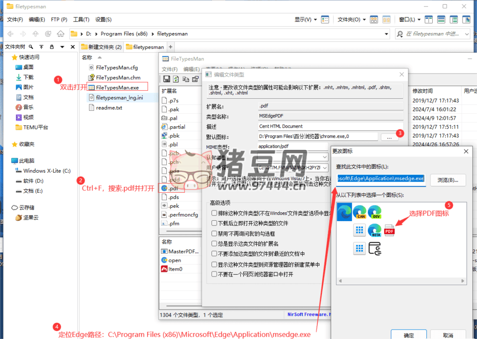Click the save floppy icon in FileTypesMan toolbar
Screen dimensions: 477x339
[x=166, y=79]
